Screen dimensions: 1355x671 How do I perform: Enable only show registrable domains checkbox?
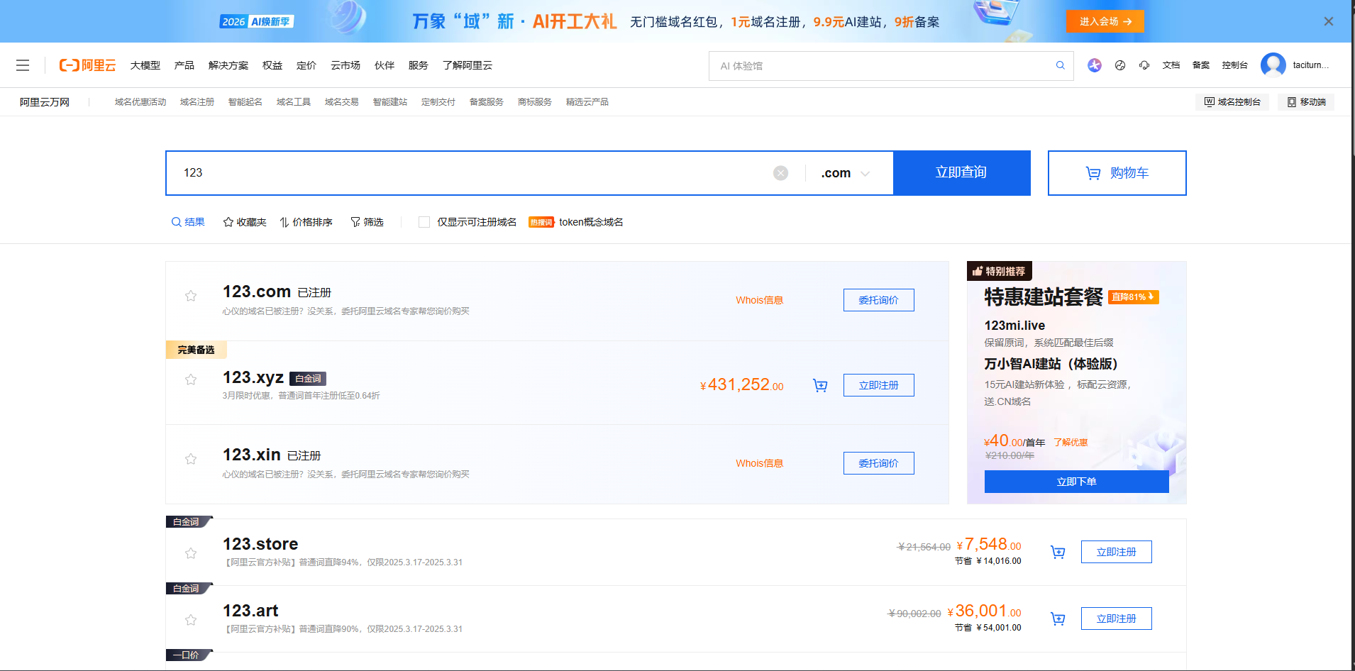(424, 222)
